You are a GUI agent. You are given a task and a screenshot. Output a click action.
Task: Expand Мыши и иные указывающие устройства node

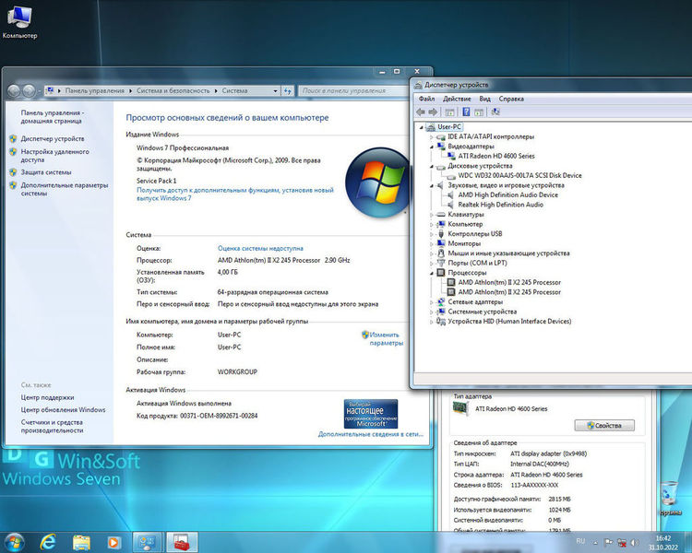point(432,253)
